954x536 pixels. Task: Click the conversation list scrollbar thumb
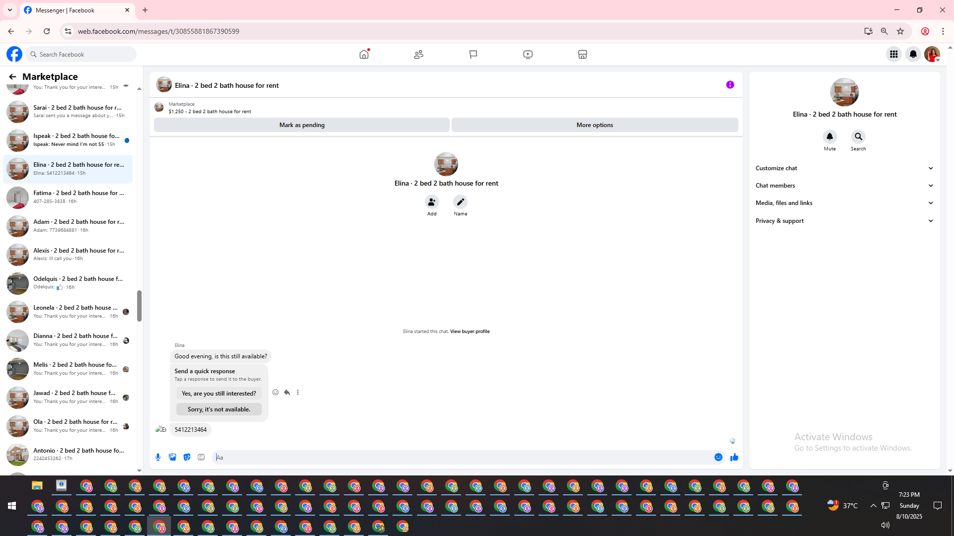(139, 305)
